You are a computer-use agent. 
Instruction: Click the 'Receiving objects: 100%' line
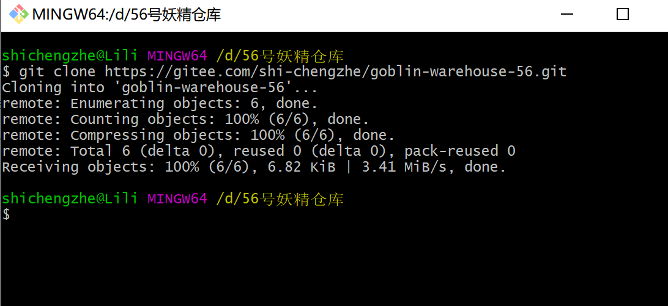pos(254,166)
